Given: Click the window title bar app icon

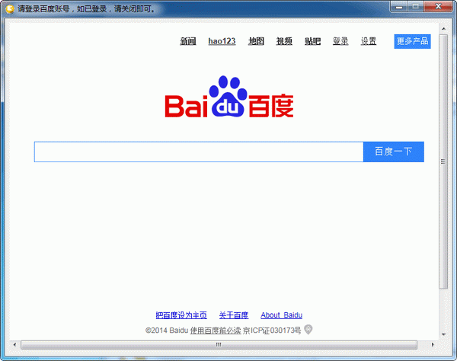Looking at the screenshot, I should click(x=10, y=8).
